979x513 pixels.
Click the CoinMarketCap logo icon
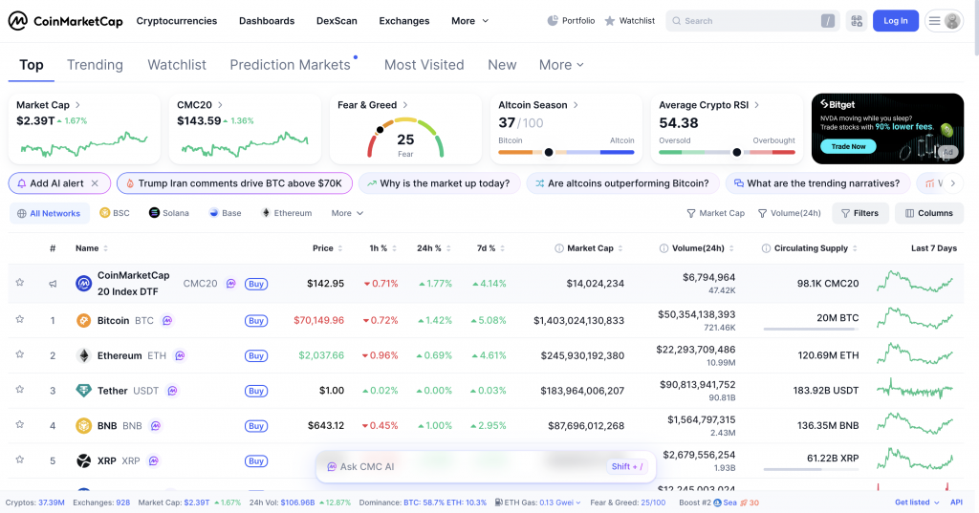[x=17, y=20]
